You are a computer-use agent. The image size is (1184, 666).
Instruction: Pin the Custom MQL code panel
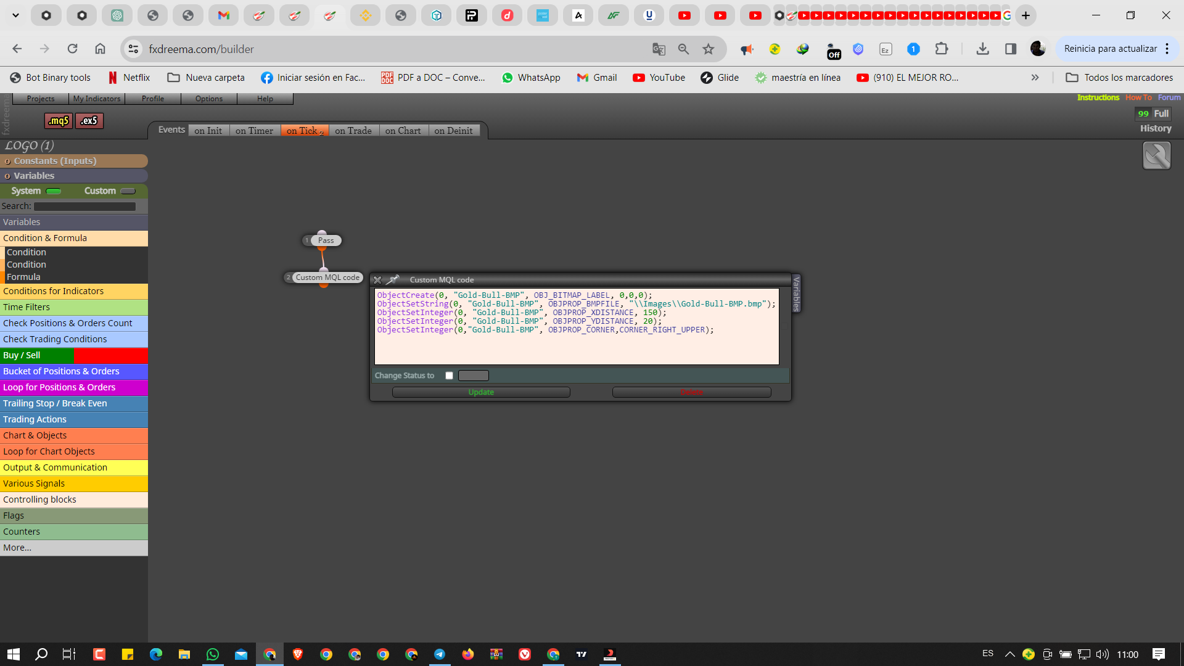(393, 280)
